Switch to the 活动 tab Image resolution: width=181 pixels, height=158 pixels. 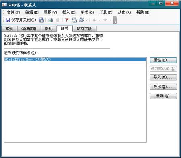pyautogui.click(x=49, y=29)
